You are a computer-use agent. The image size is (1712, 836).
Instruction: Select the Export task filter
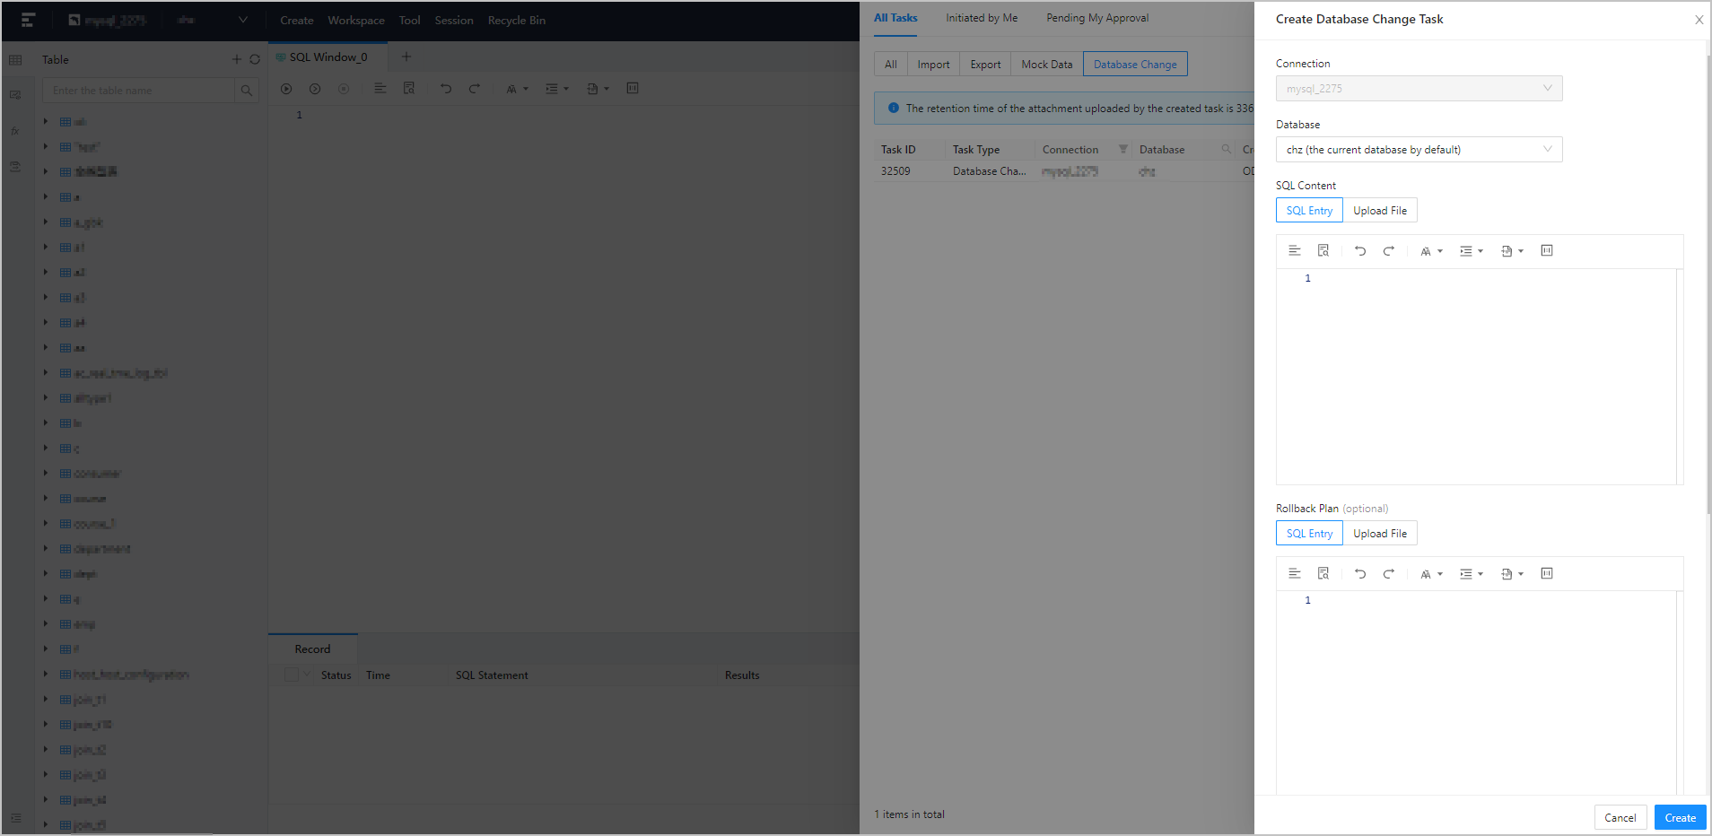click(985, 65)
